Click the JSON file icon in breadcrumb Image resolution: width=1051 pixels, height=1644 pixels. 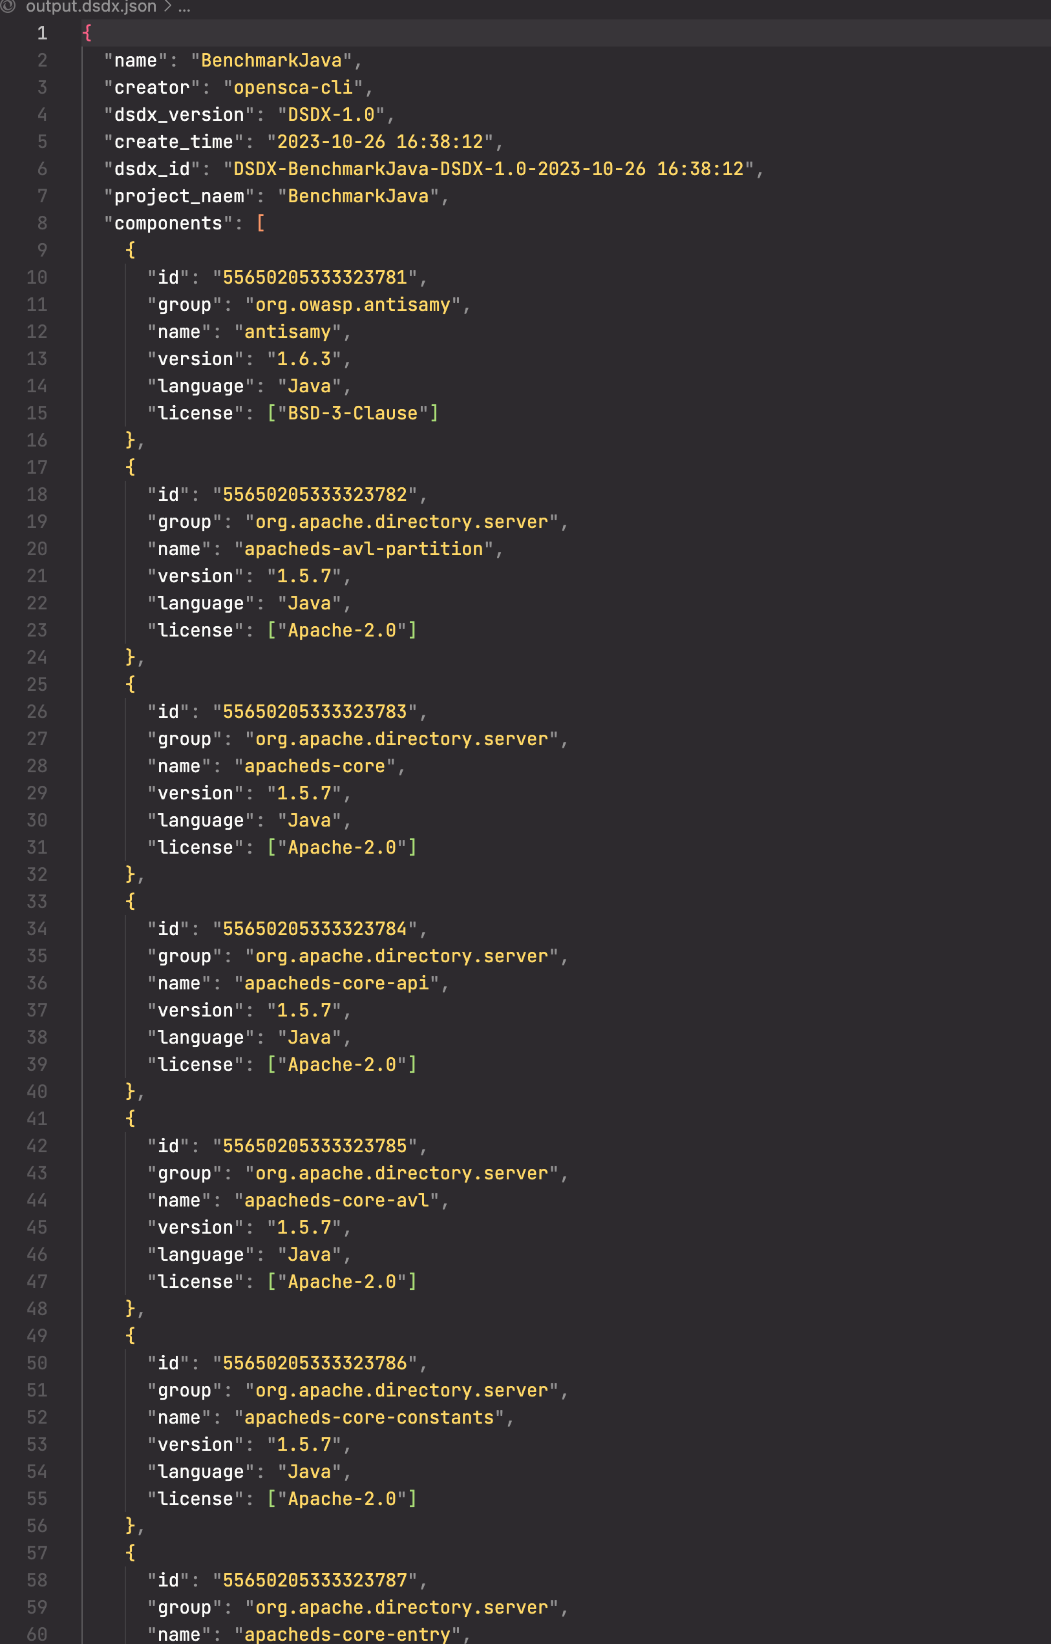pos(8,7)
